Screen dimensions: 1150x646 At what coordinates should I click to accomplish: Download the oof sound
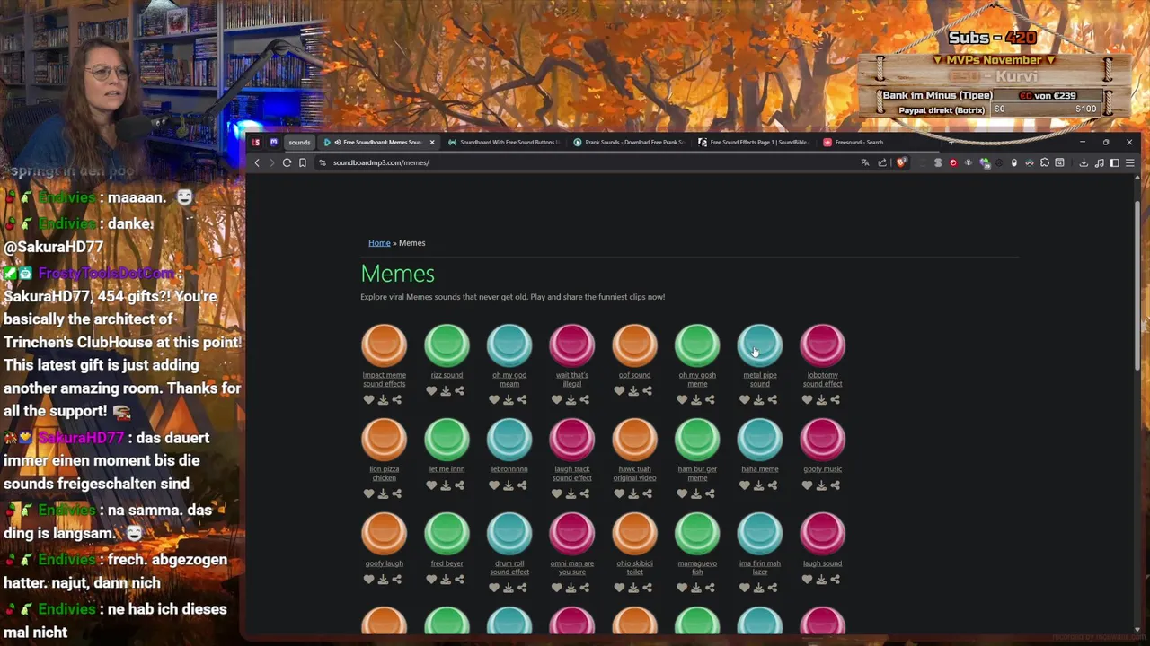coord(633,391)
